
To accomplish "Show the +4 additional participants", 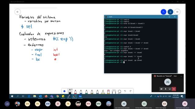I will (7, 104).
